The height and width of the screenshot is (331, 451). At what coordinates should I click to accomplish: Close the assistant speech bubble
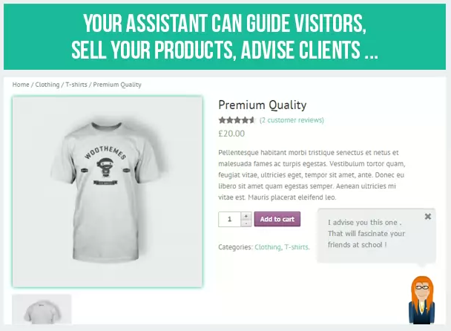pyautogui.click(x=428, y=217)
